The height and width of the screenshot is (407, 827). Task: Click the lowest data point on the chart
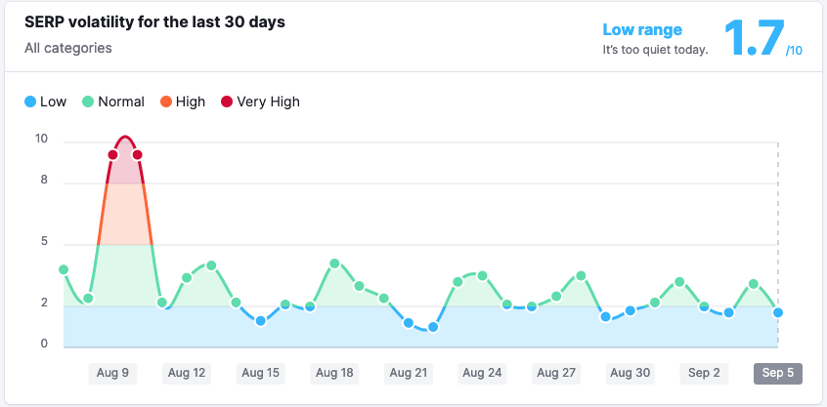433,327
